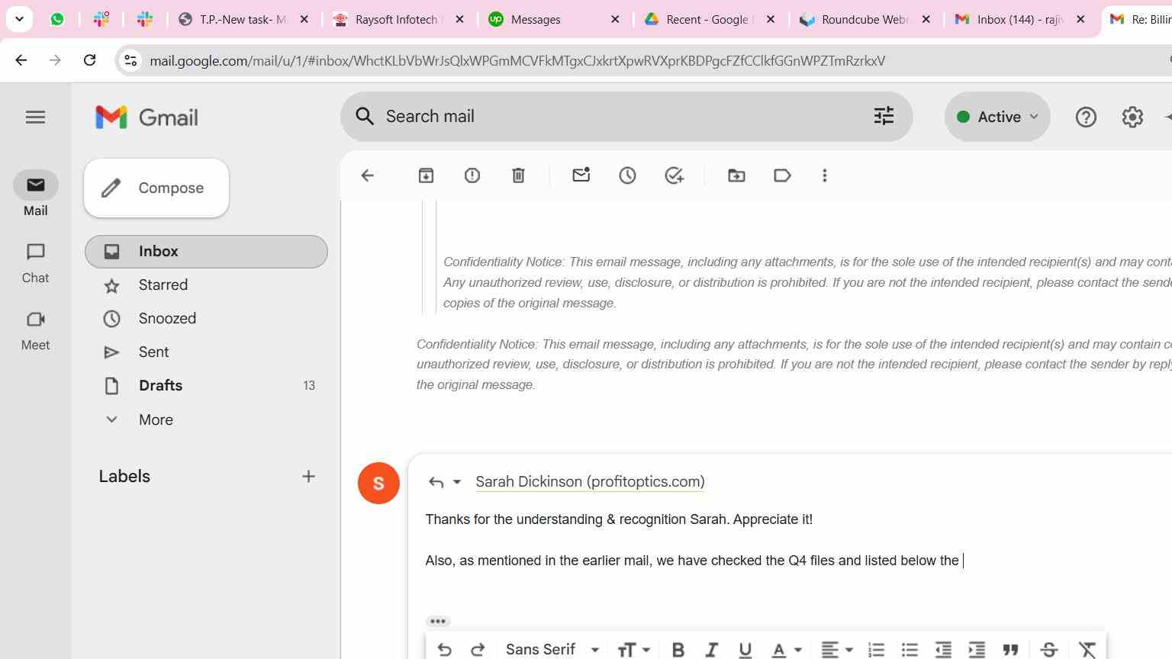
Task: Open the text size dropdown
Action: (x=633, y=649)
